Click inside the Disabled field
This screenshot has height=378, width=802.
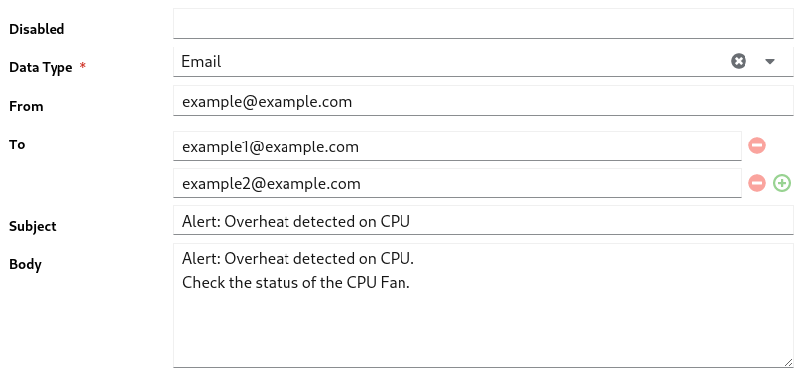pyautogui.click(x=484, y=23)
